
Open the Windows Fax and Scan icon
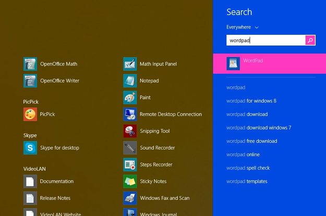130,198
